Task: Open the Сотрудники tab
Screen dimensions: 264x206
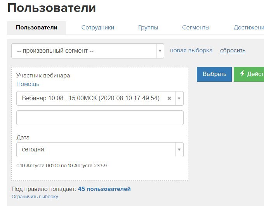Action: click(x=98, y=27)
